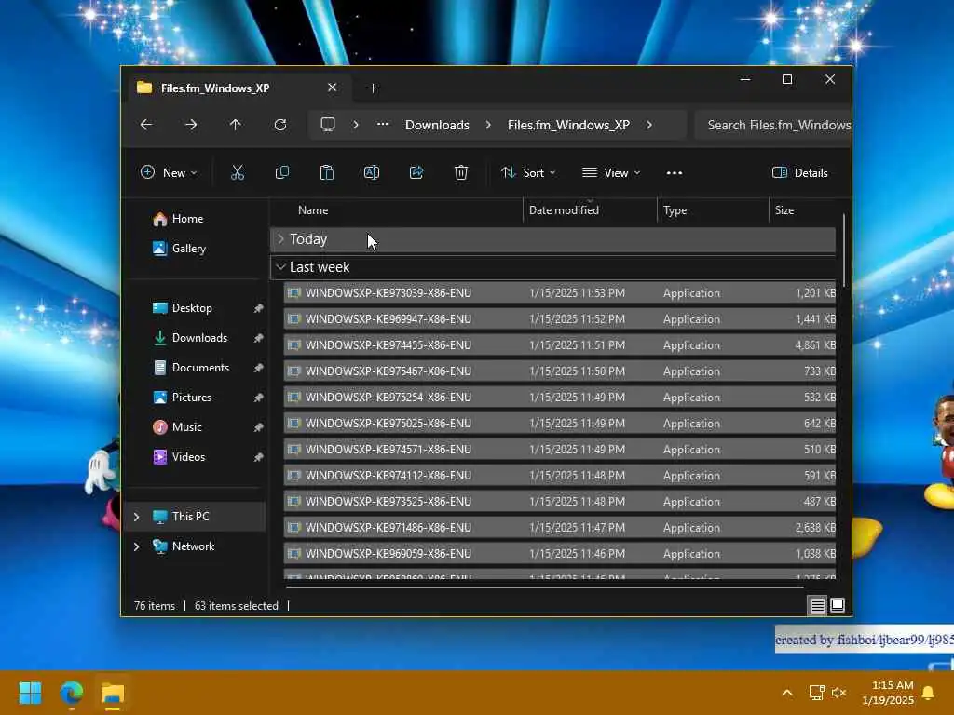
Task: Click the Cut scissors icon
Action: [x=238, y=172]
